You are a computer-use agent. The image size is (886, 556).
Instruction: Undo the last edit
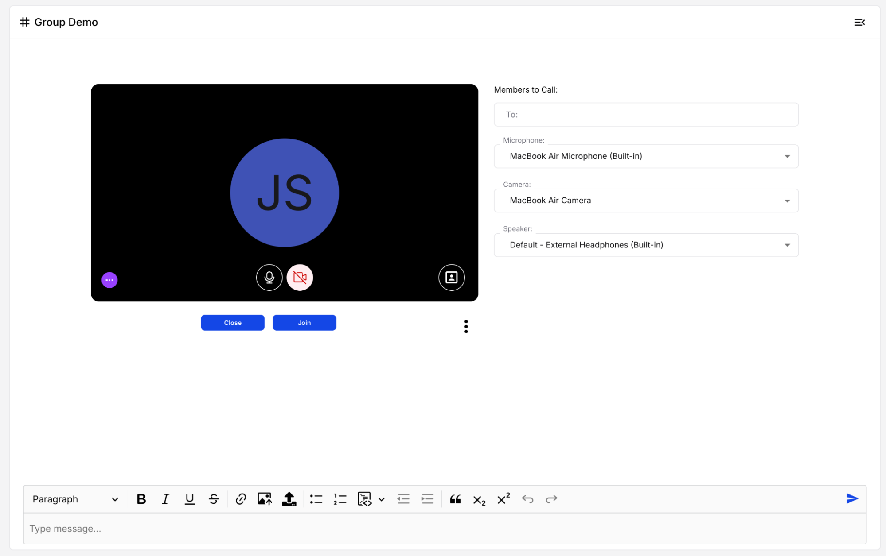coord(527,499)
